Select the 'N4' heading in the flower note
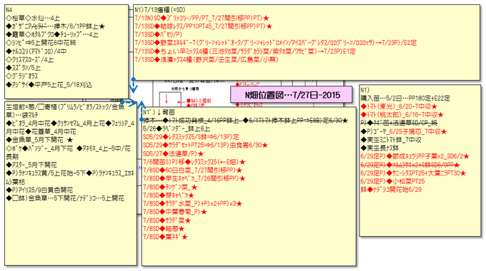 pos(9,10)
